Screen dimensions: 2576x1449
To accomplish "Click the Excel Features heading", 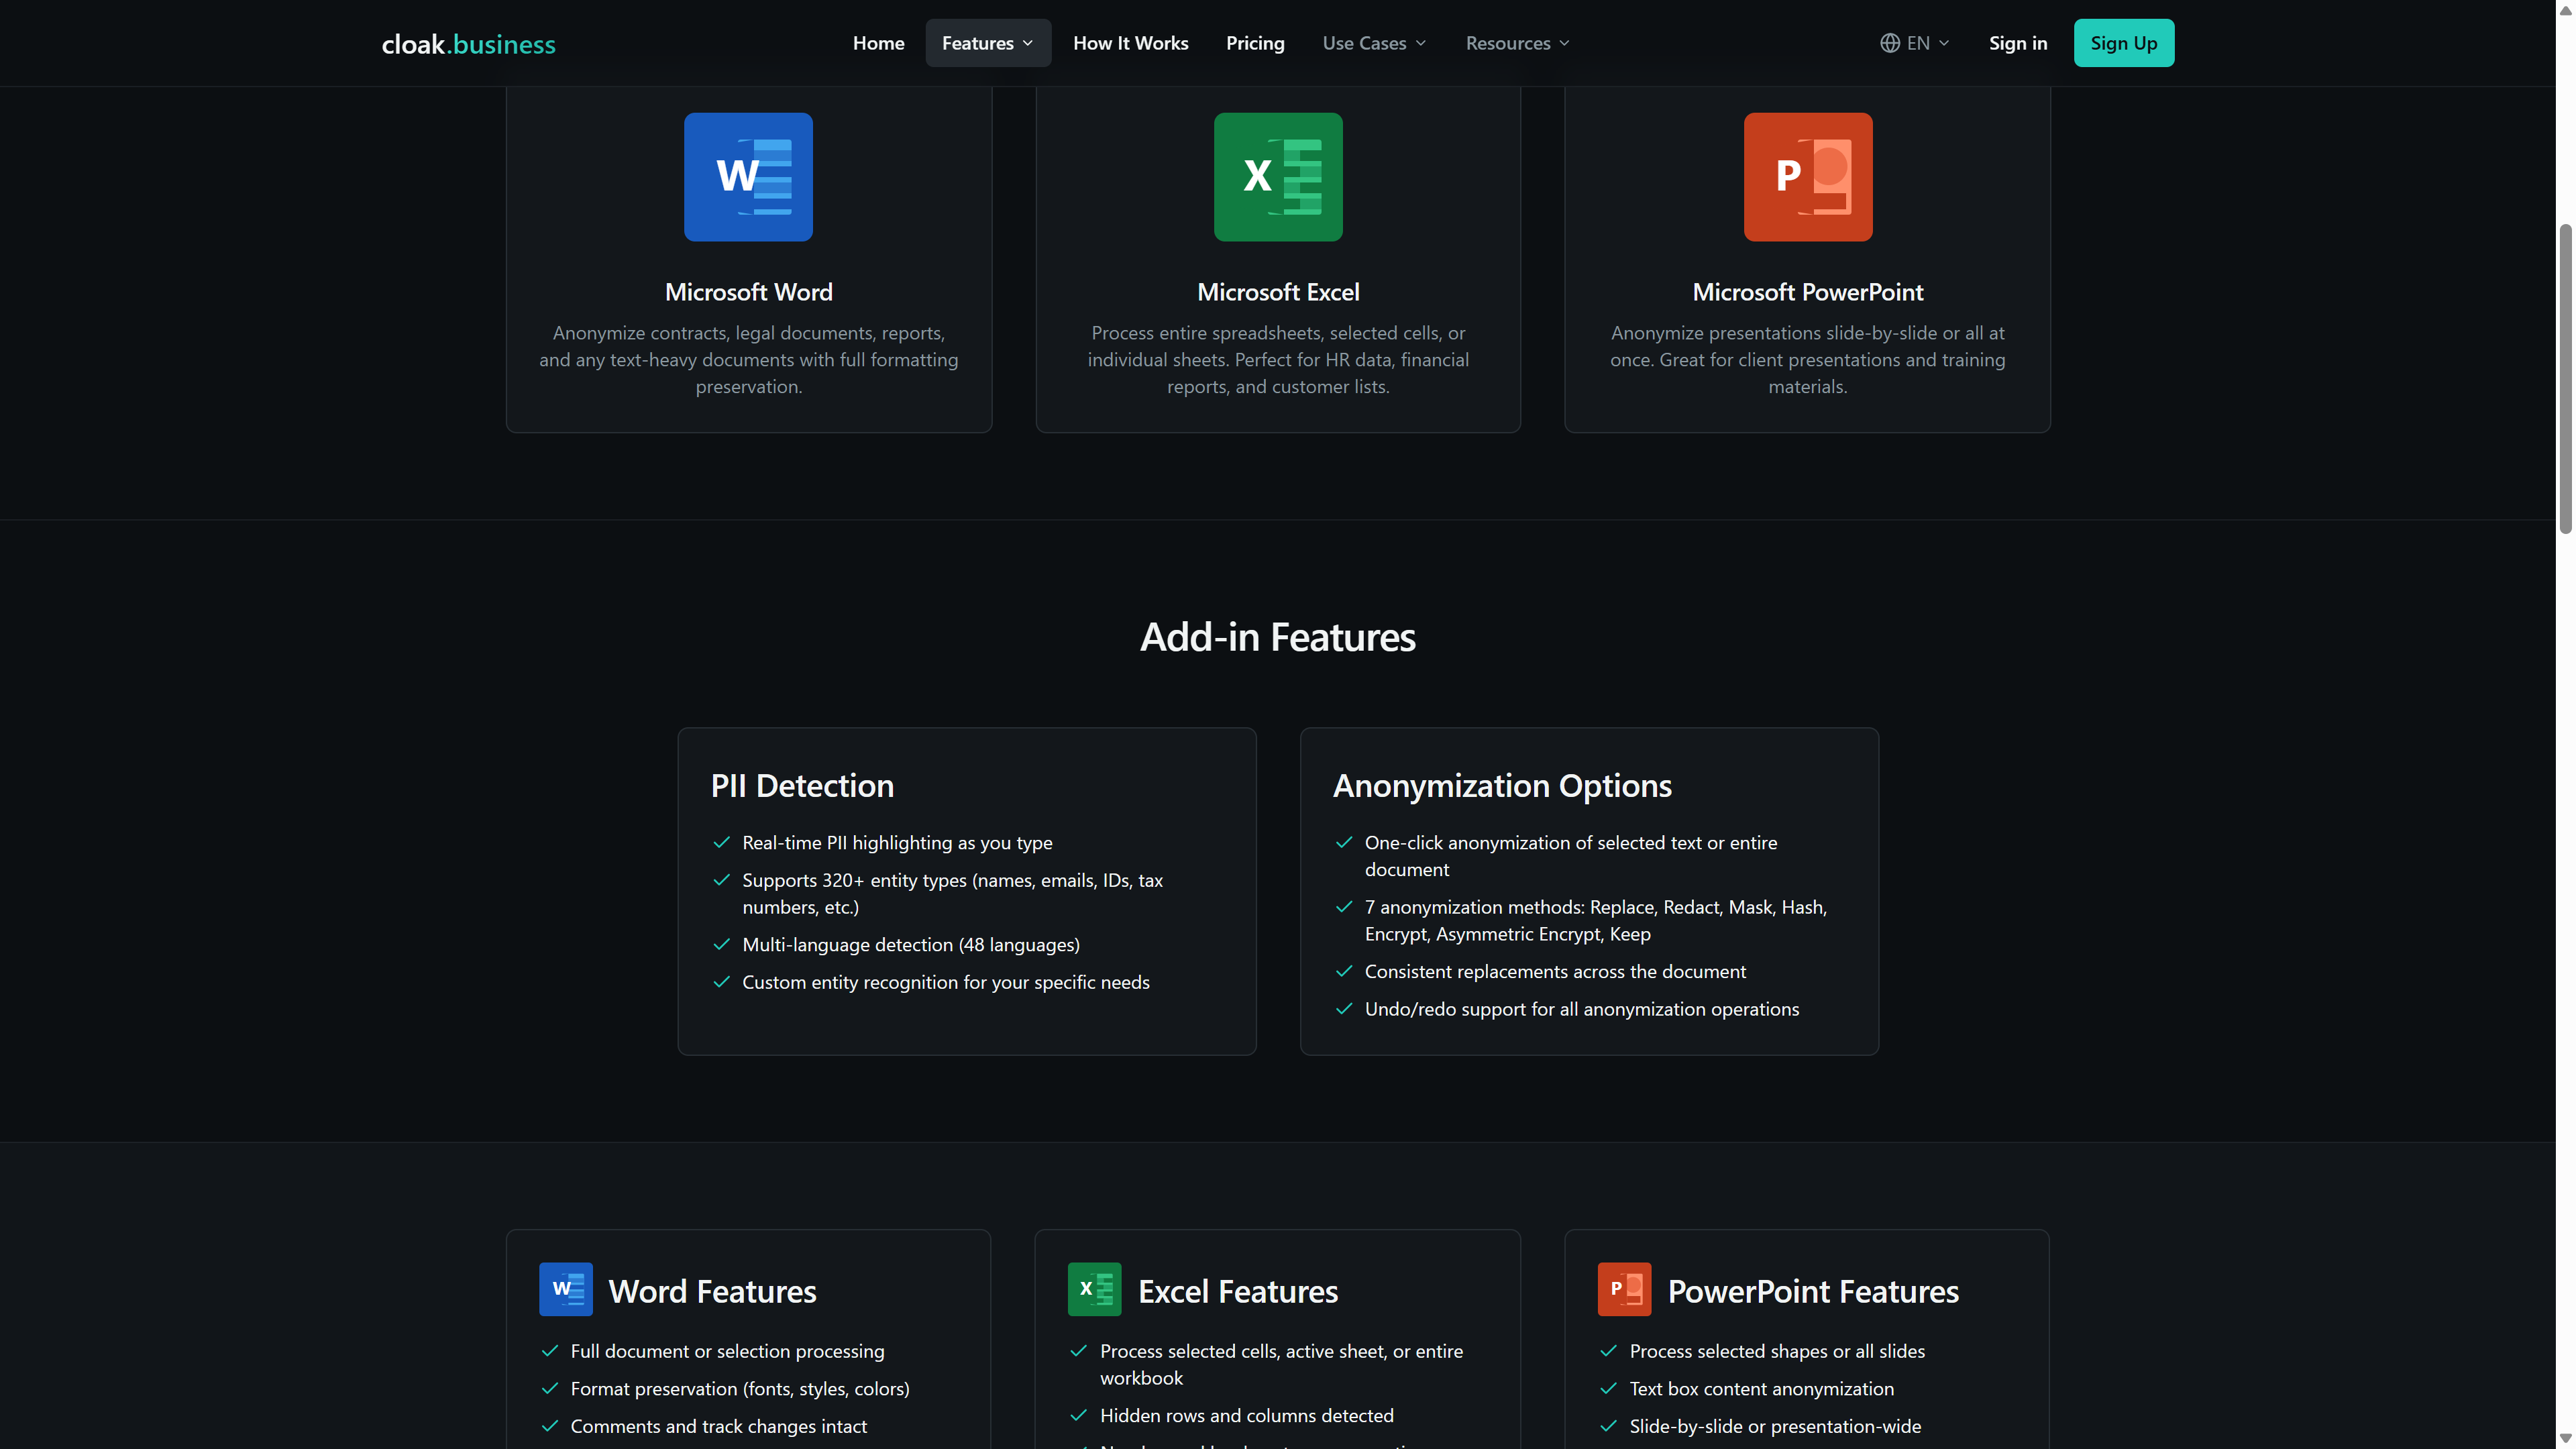I will [x=1238, y=1291].
